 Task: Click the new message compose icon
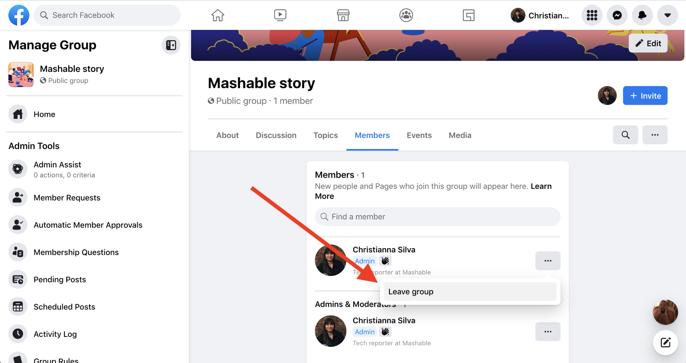click(x=665, y=342)
